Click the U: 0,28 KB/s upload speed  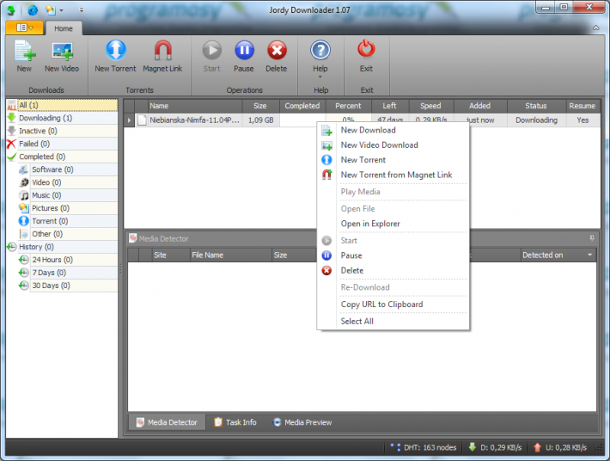pos(560,447)
